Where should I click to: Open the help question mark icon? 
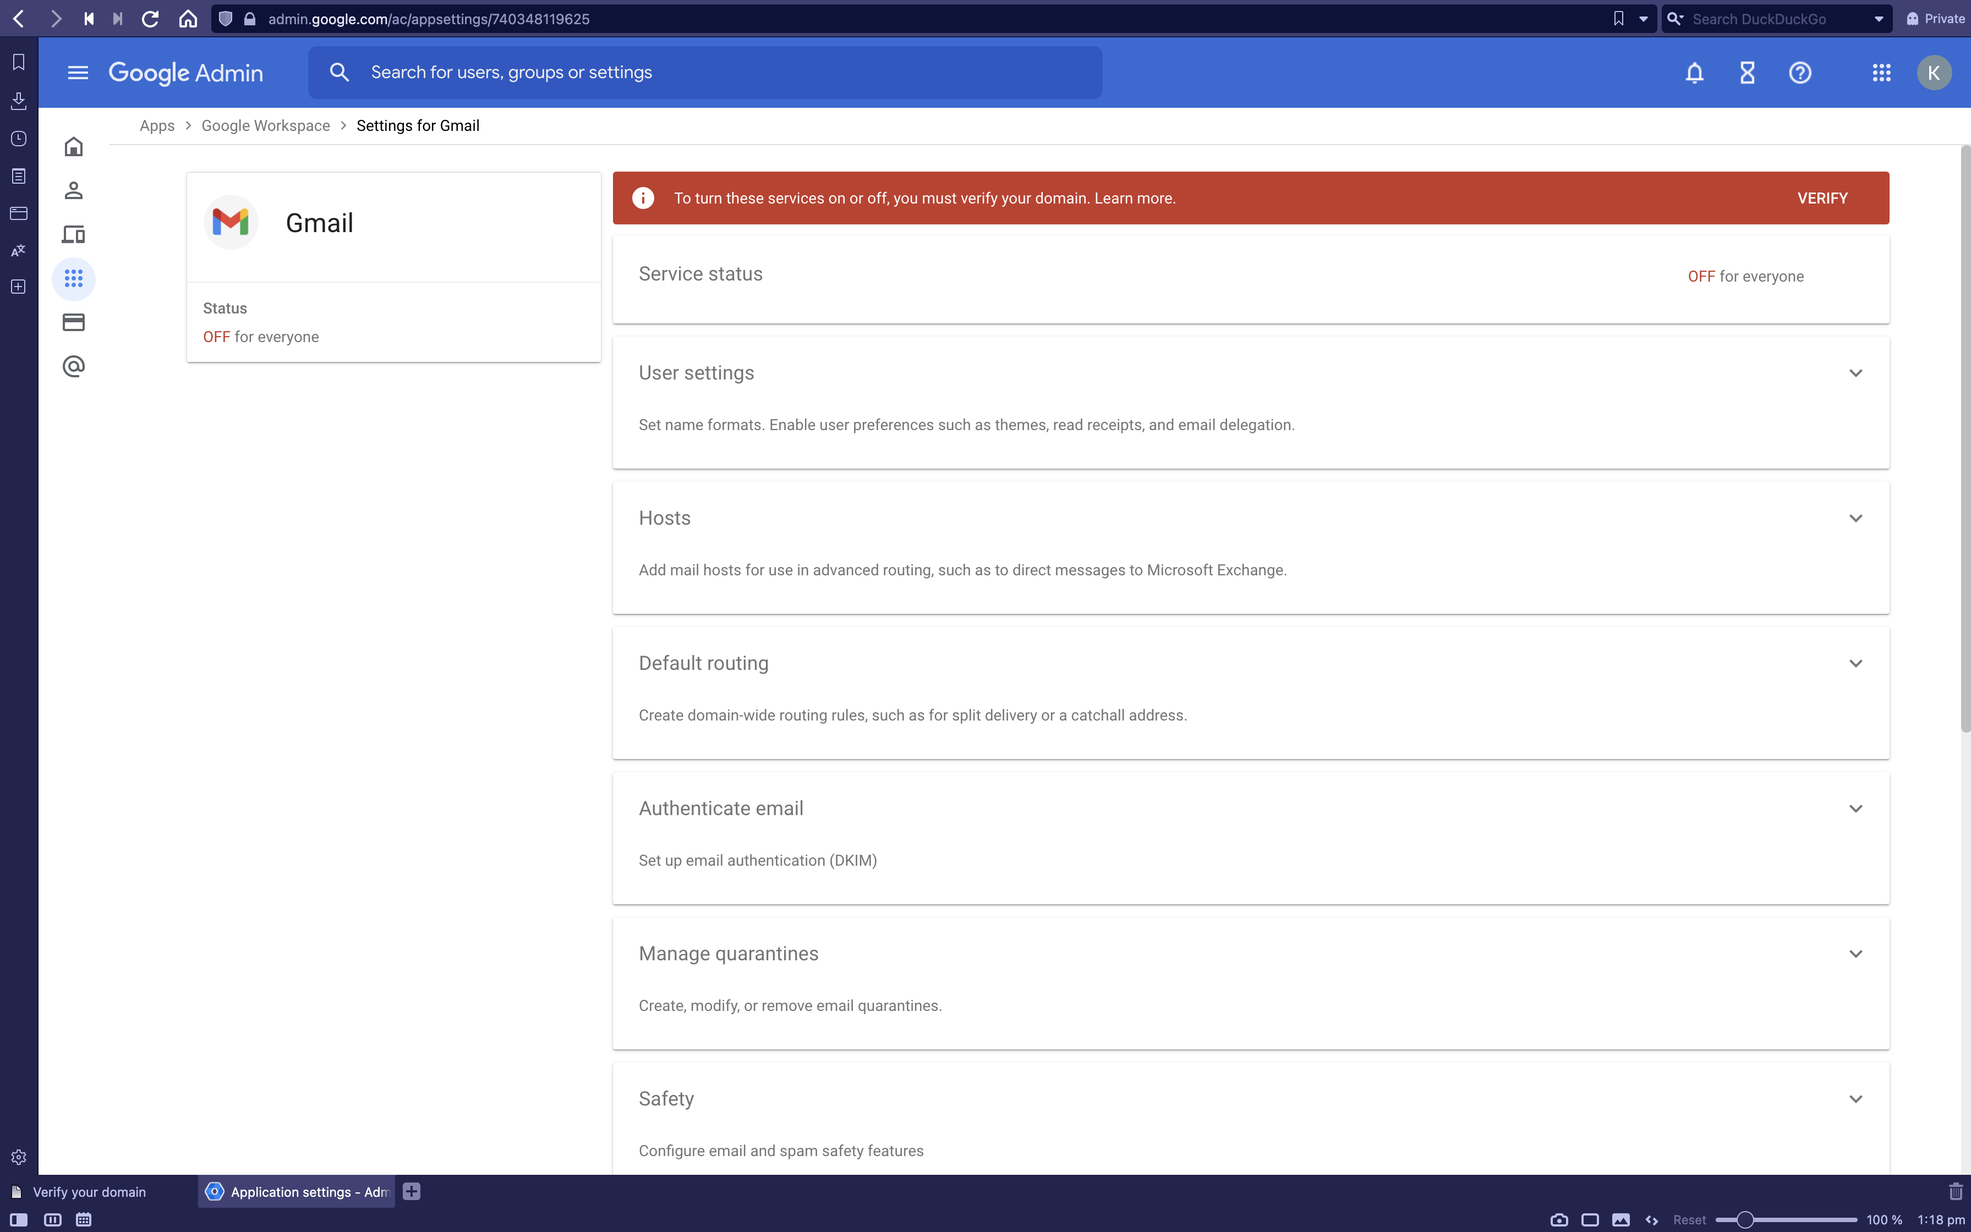tap(1800, 73)
